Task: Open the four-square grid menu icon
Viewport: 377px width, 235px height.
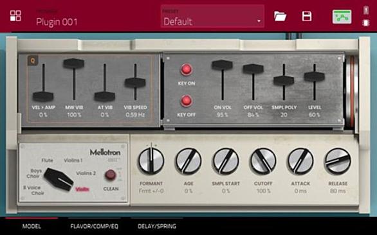Action: click(x=15, y=16)
